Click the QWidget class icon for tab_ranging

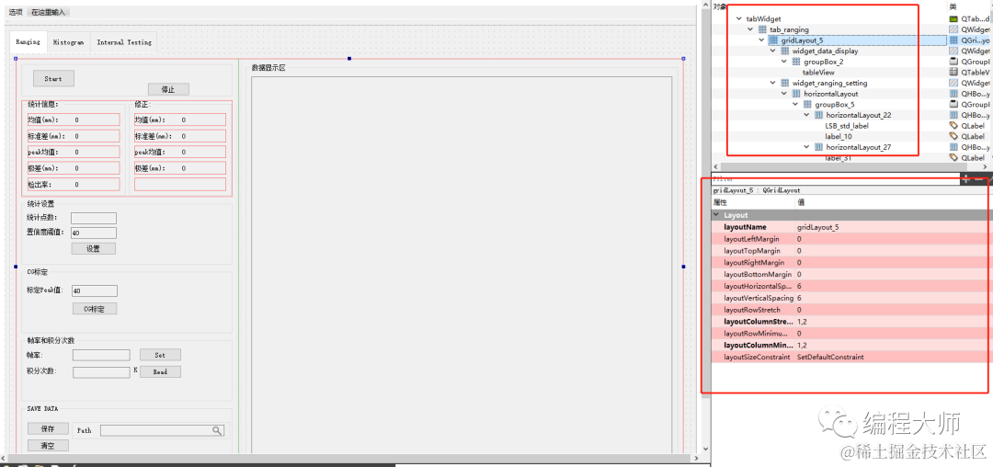[x=953, y=29]
